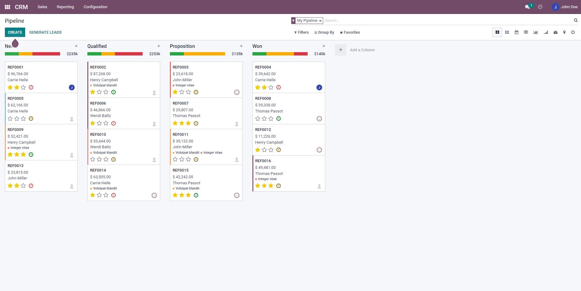Click red segment of Qualified progress bar
This screenshot has height=291, width=581.
(x=129, y=54)
